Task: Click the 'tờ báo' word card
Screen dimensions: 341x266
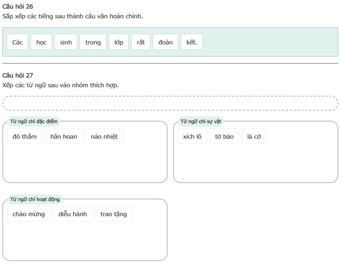Action: [224, 136]
